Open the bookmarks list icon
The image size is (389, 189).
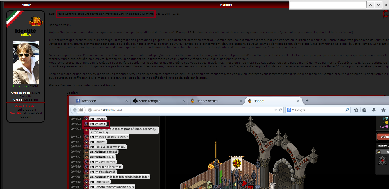pyautogui.click(x=365, y=110)
